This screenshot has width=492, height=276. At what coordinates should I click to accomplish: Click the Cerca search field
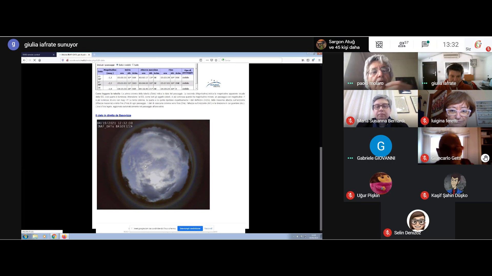pos(251,60)
